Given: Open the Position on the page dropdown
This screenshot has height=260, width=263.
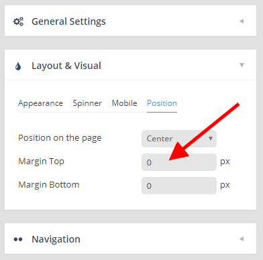Looking at the screenshot, I should point(179,139).
